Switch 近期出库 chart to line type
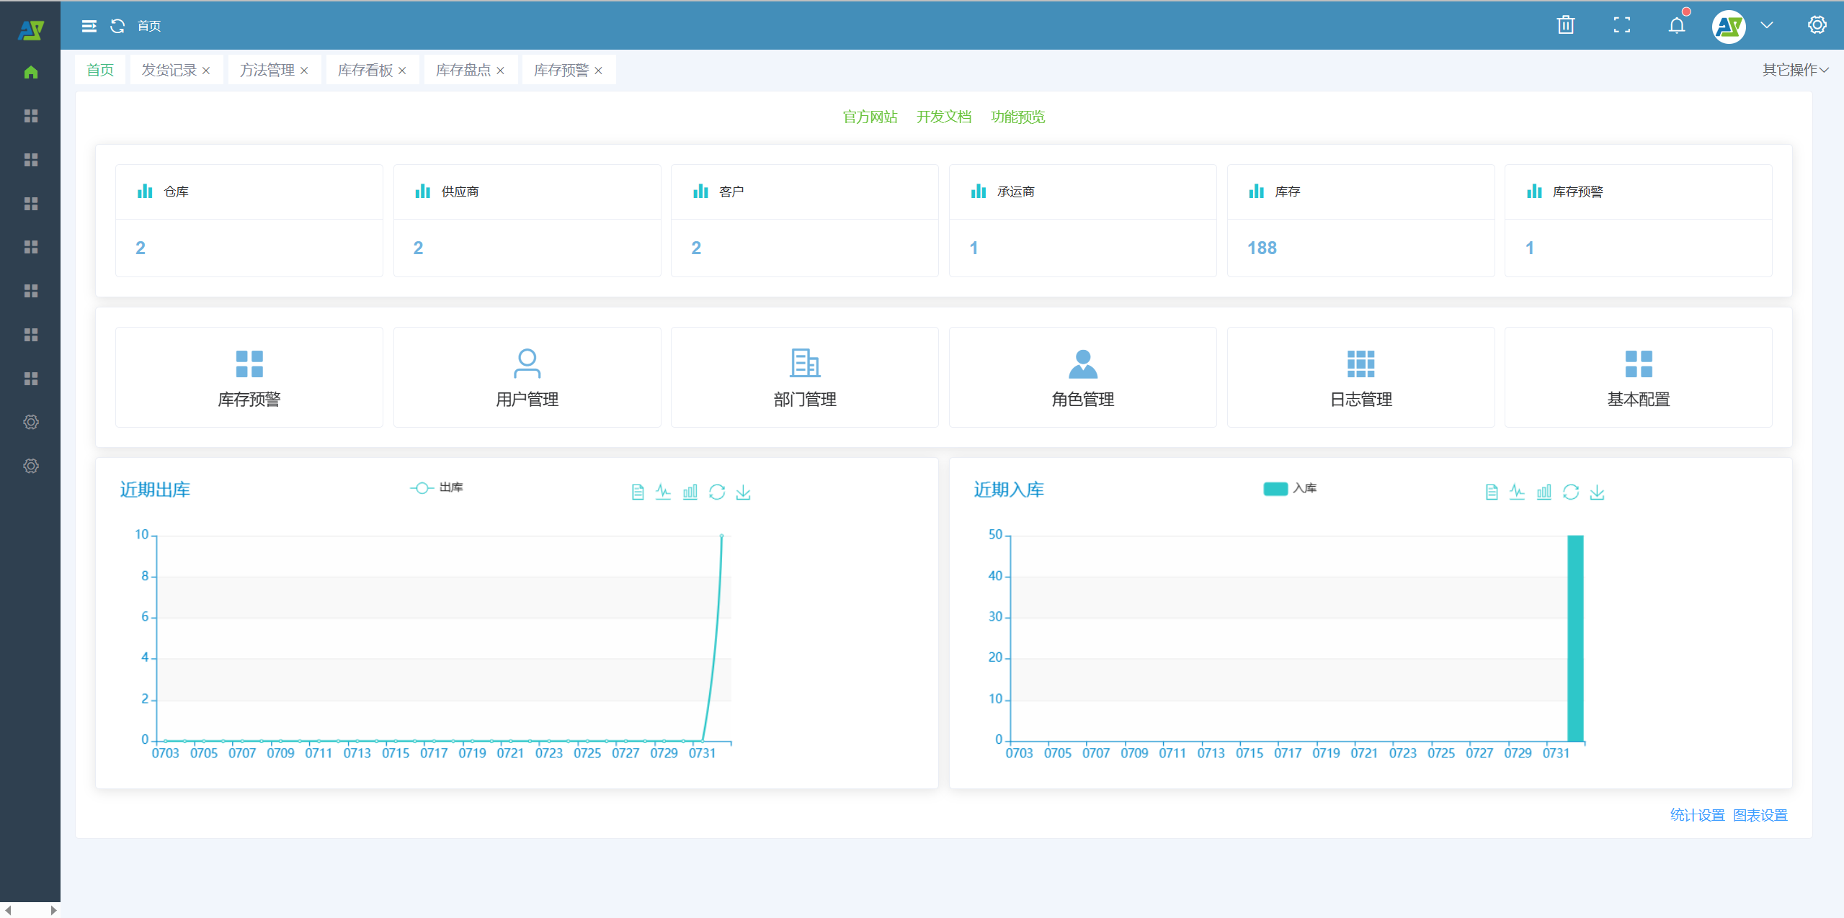This screenshot has width=1844, height=918. point(664,492)
